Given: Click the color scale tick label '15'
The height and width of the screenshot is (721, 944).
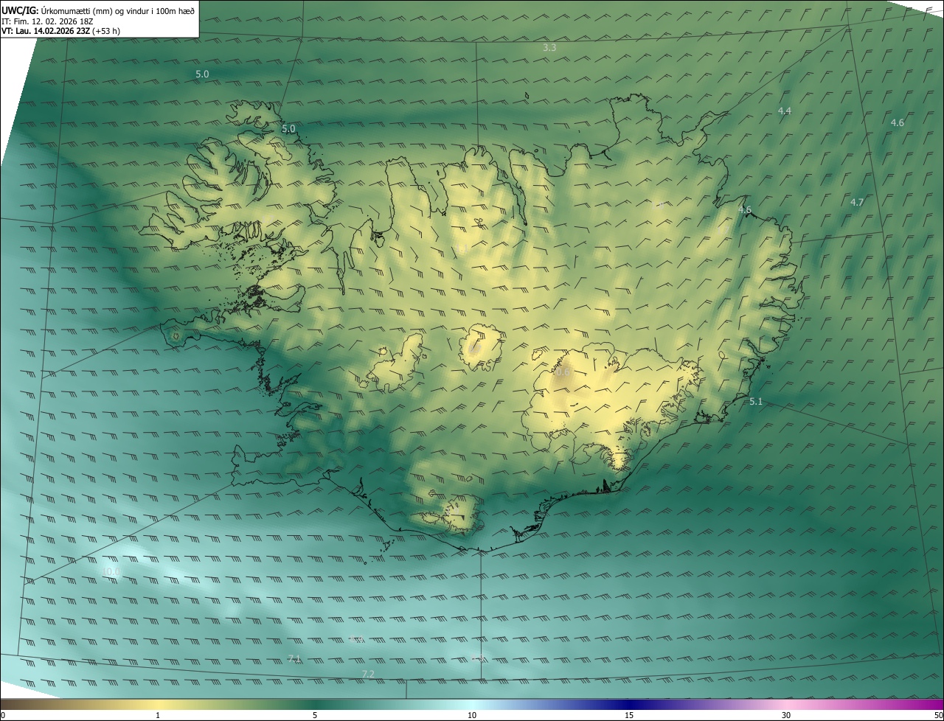Looking at the screenshot, I should pyautogui.click(x=629, y=715).
